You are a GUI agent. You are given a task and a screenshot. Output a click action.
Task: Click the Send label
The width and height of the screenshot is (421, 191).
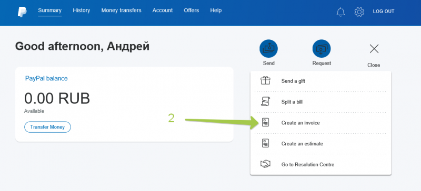(268, 63)
